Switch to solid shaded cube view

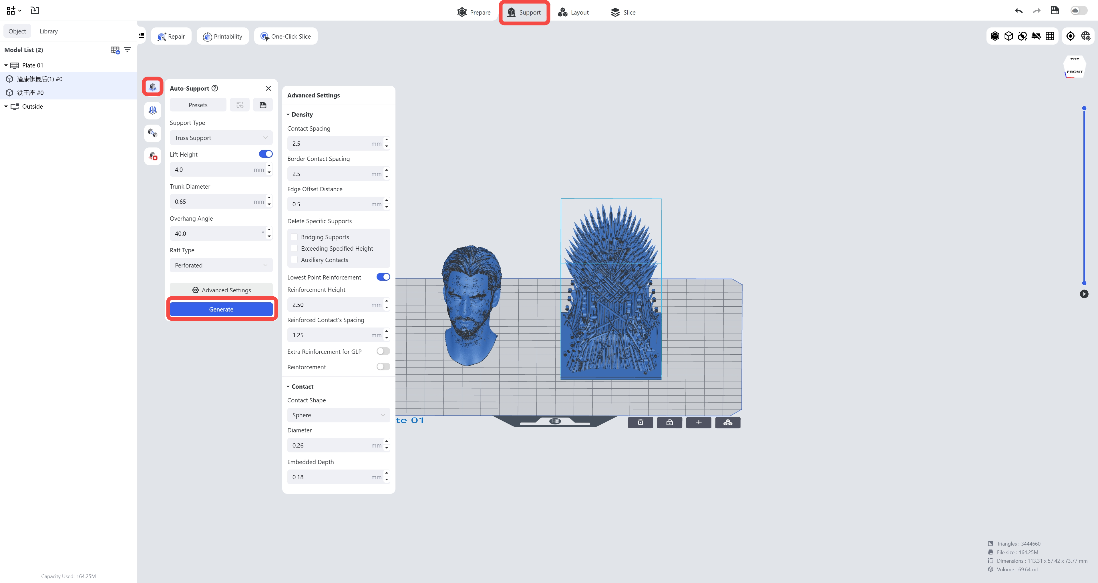(995, 36)
